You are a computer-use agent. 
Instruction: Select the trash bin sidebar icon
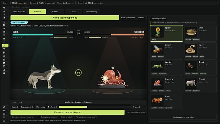[x=4, y=63]
